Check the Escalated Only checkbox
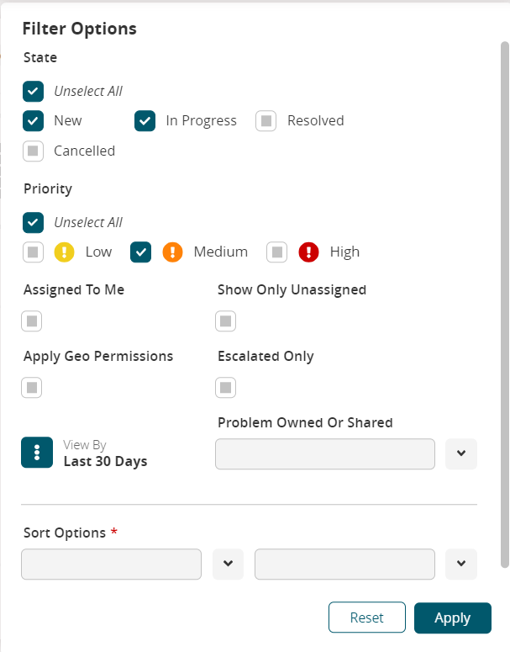The height and width of the screenshot is (652, 510). tap(226, 387)
